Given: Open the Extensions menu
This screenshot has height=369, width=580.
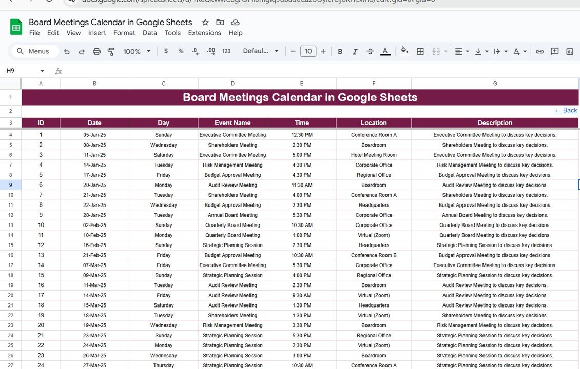Looking at the screenshot, I should (205, 33).
